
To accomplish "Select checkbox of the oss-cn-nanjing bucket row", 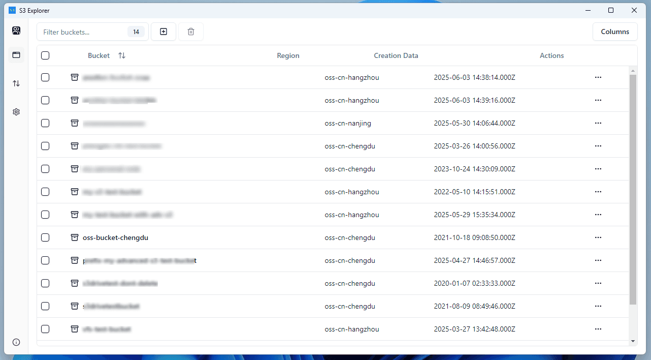I will 45,123.
